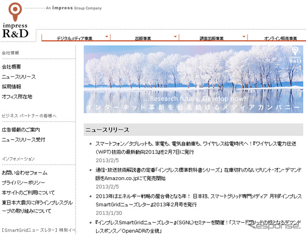Image resolution: width=306 pixels, height=235 pixels.
Task: Open the 広告掲載のご案内 link
Action: pyautogui.click(x=21, y=130)
